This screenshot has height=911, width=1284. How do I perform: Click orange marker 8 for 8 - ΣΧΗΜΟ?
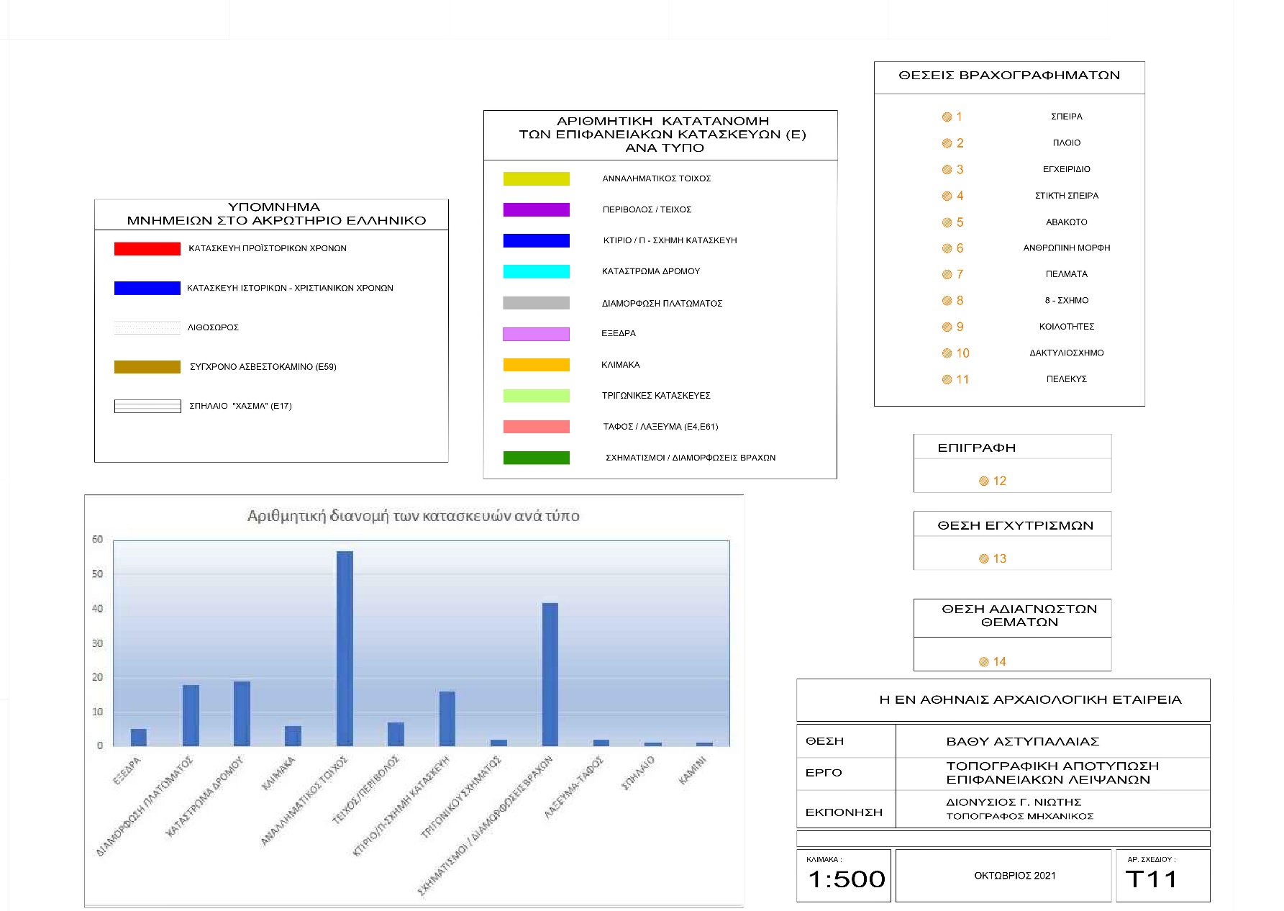pyautogui.click(x=947, y=301)
